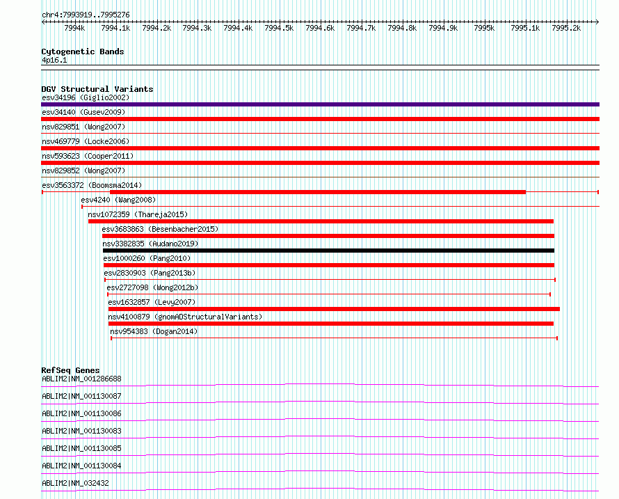Select ABLIM2|NM_001130086 transcript label
Screen dimensions: 619x499
(x=81, y=413)
